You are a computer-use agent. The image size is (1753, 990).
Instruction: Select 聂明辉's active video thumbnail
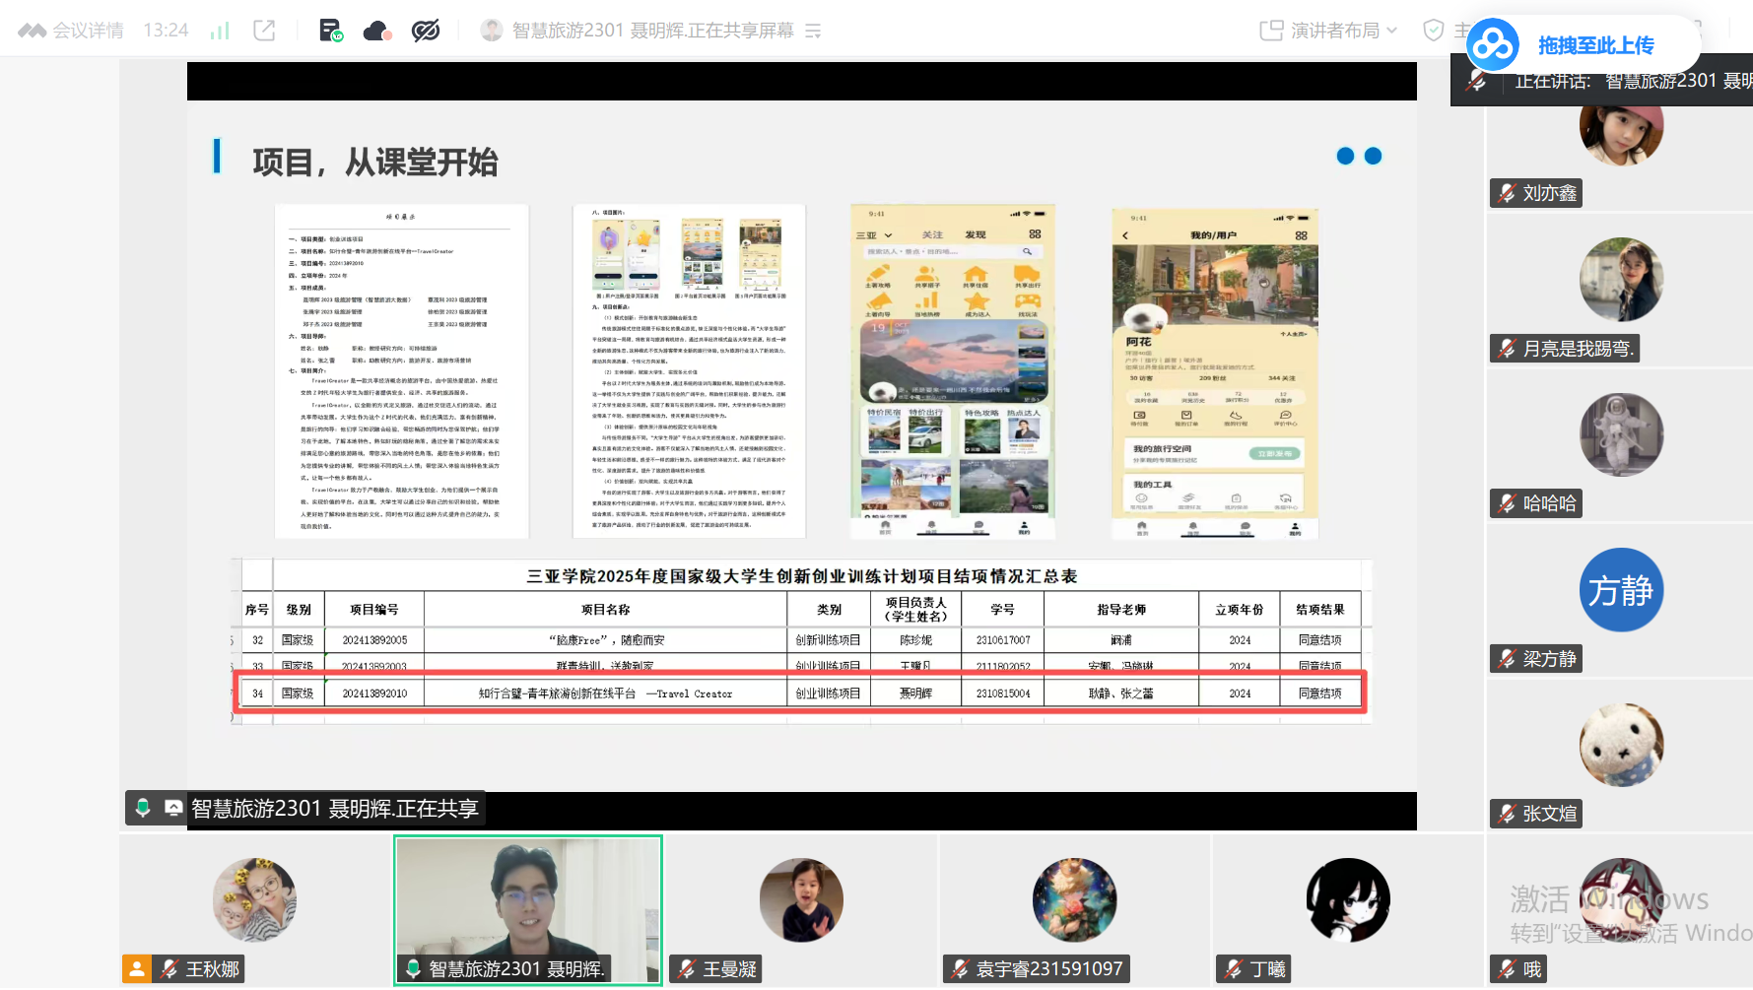pyautogui.click(x=528, y=909)
